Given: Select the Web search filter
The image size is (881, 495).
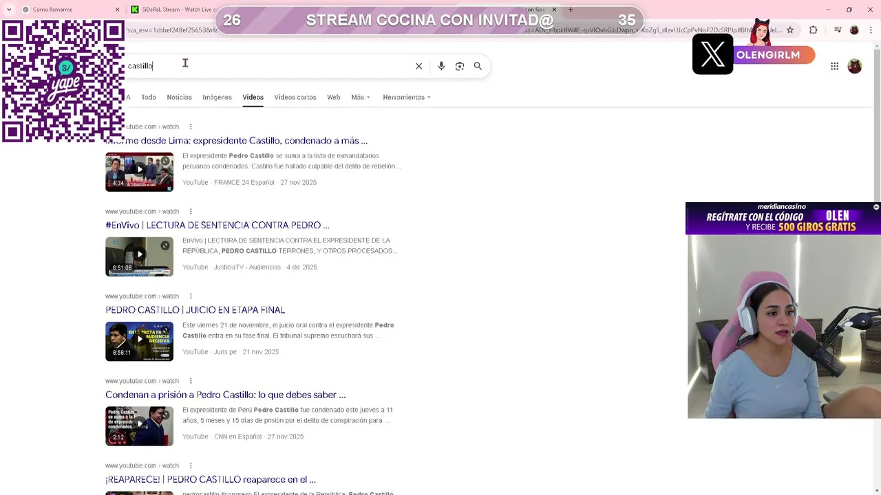Looking at the screenshot, I should [x=333, y=97].
